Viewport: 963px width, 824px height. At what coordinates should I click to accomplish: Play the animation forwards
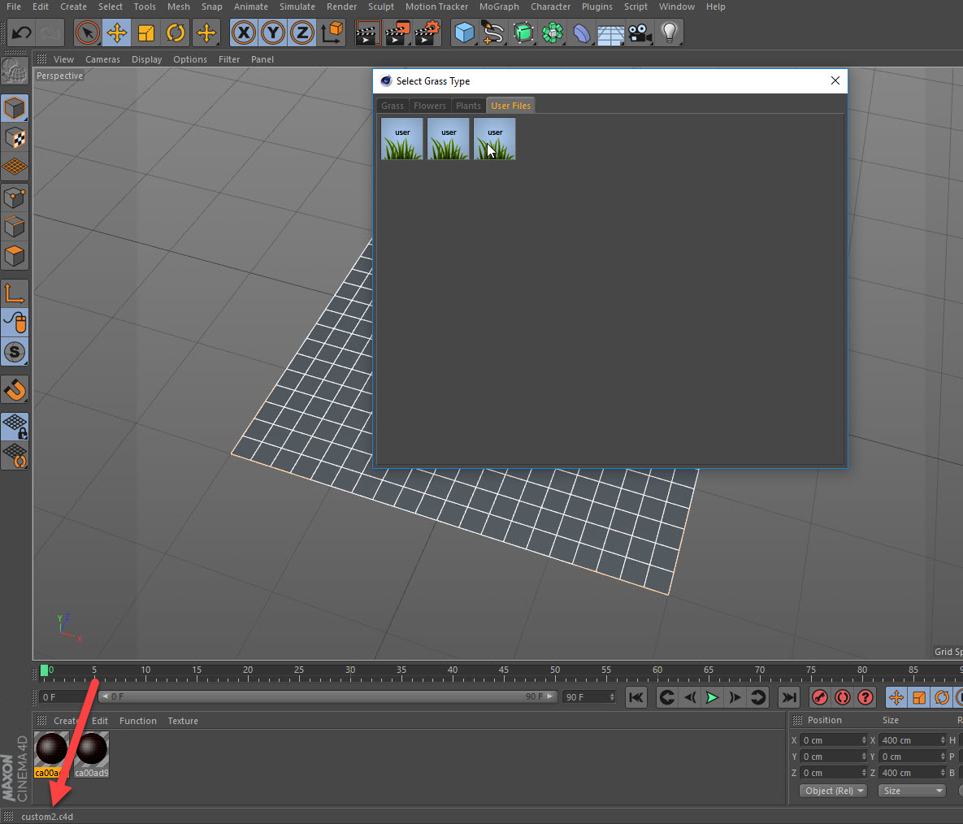713,697
